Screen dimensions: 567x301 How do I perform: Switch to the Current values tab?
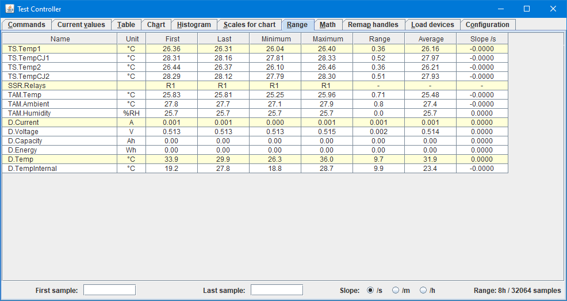pyautogui.click(x=81, y=25)
